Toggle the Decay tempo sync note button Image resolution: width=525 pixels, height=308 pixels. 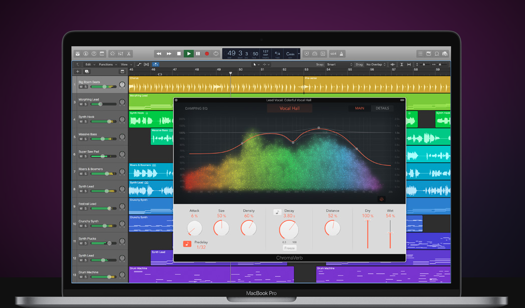coord(277,213)
